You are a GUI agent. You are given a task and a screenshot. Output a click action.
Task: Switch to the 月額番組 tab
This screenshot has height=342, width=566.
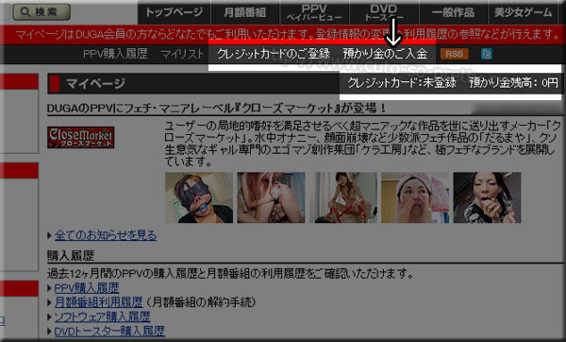pos(244,12)
